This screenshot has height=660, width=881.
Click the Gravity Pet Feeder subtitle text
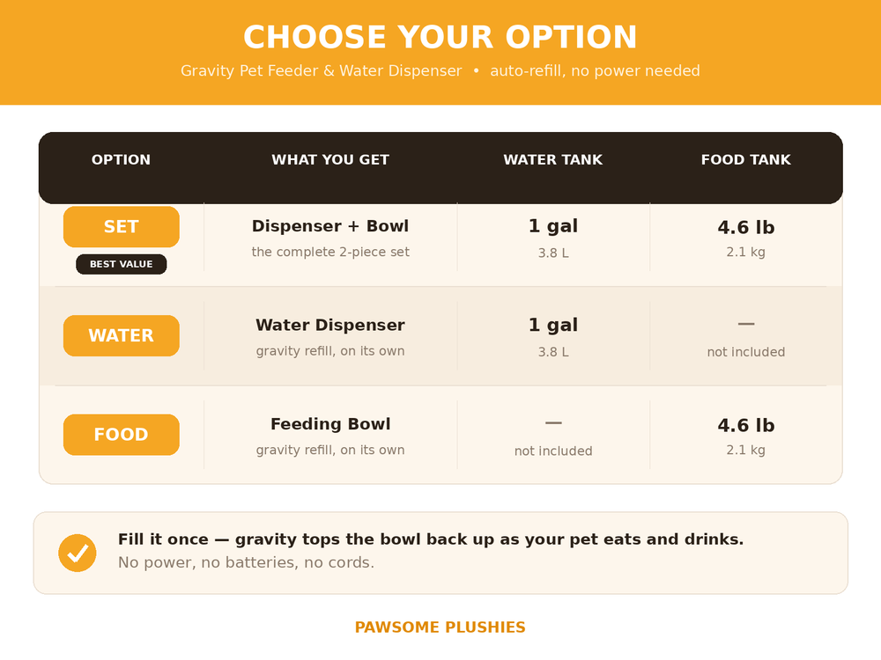pyautogui.click(x=440, y=70)
